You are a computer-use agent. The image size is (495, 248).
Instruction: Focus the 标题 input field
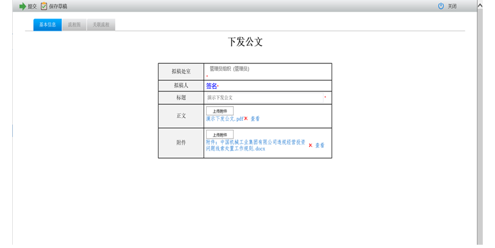click(x=264, y=98)
